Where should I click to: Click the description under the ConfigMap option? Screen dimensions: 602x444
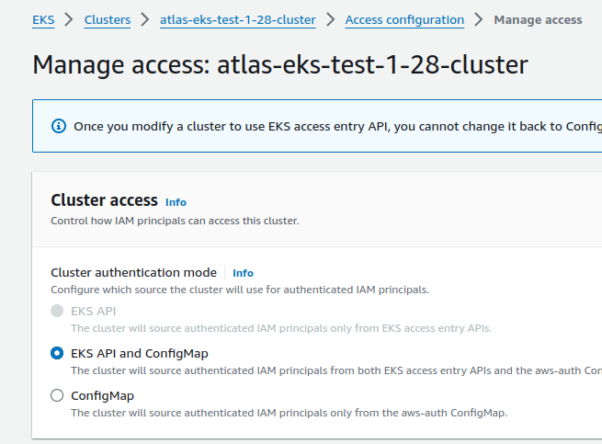pyautogui.click(x=289, y=413)
